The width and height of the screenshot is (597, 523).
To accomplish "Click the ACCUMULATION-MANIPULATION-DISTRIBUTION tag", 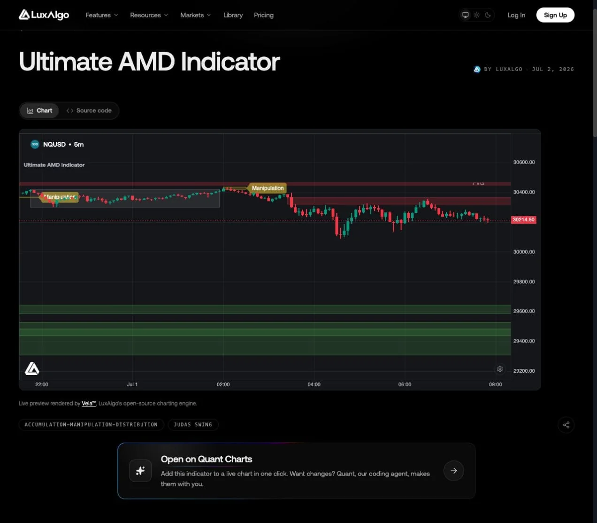I will pos(91,424).
